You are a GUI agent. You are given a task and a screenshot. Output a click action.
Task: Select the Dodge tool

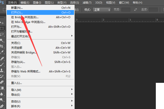(x=2, y=100)
